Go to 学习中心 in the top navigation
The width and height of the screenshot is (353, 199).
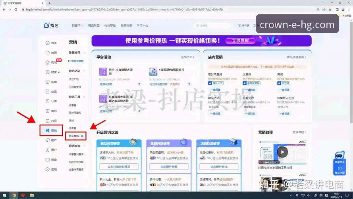pos(142,25)
